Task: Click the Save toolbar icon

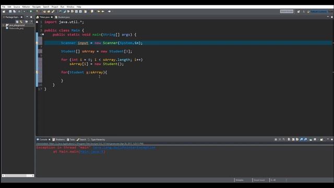Action: pyautogui.click(x=10, y=11)
